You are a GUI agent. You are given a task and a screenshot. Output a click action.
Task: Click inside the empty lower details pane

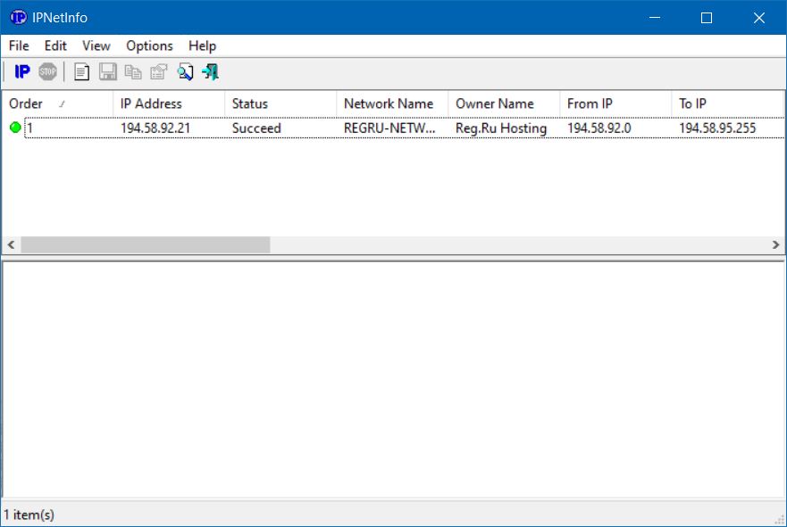(x=393, y=379)
